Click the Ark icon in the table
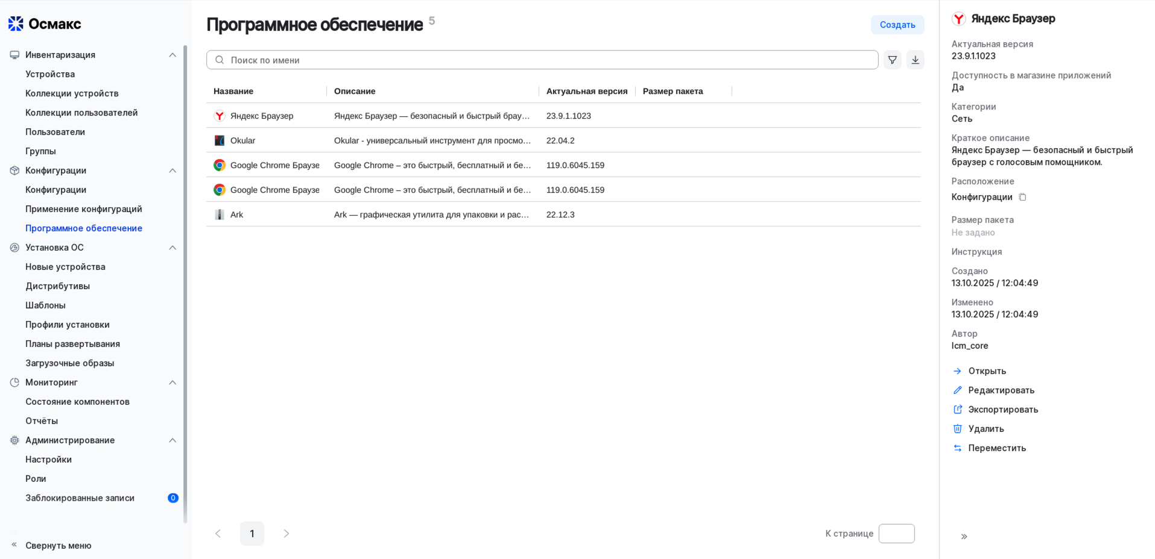 tap(220, 214)
